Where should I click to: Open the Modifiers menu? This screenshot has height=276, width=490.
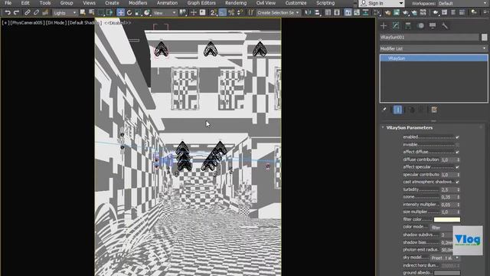138,3
